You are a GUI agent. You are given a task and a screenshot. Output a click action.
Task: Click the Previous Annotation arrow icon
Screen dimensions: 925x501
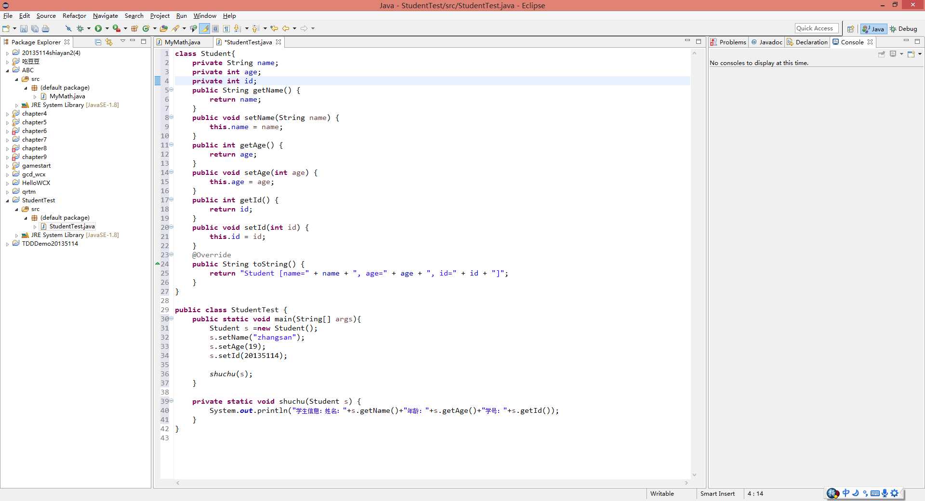point(256,29)
